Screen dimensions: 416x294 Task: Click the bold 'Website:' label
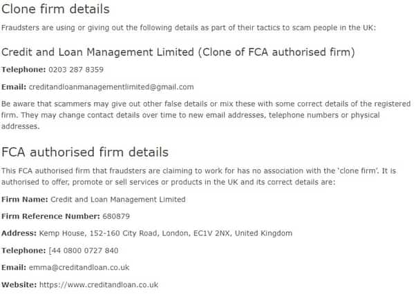coord(19,285)
